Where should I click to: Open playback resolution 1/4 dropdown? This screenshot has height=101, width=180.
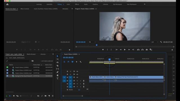coord(155,42)
